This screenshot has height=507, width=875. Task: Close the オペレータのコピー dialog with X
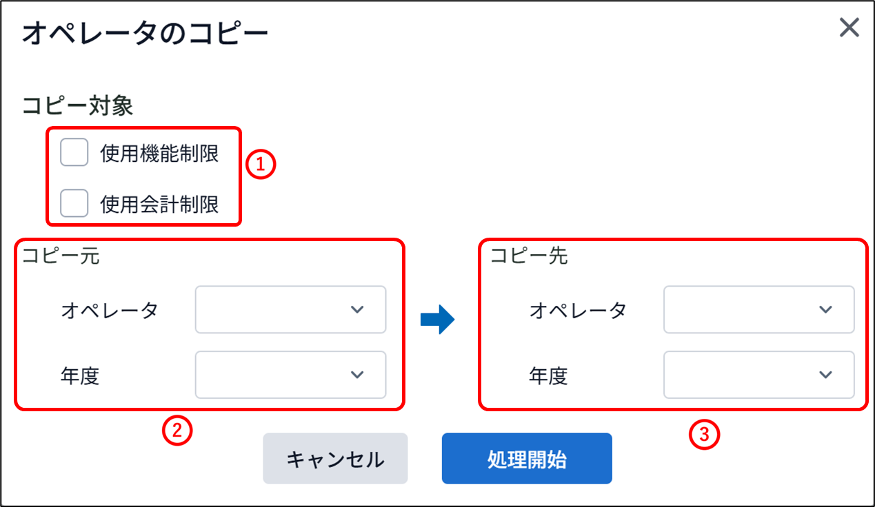tap(849, 28)
